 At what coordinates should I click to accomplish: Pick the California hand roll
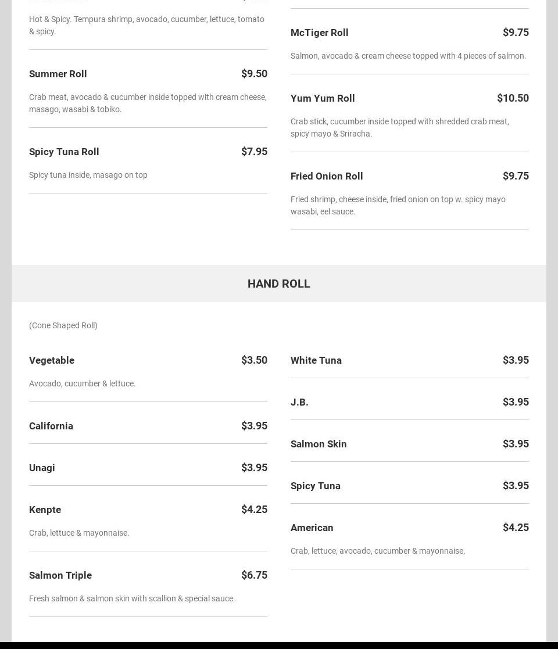pyautogui.click(x=51, y=426)
